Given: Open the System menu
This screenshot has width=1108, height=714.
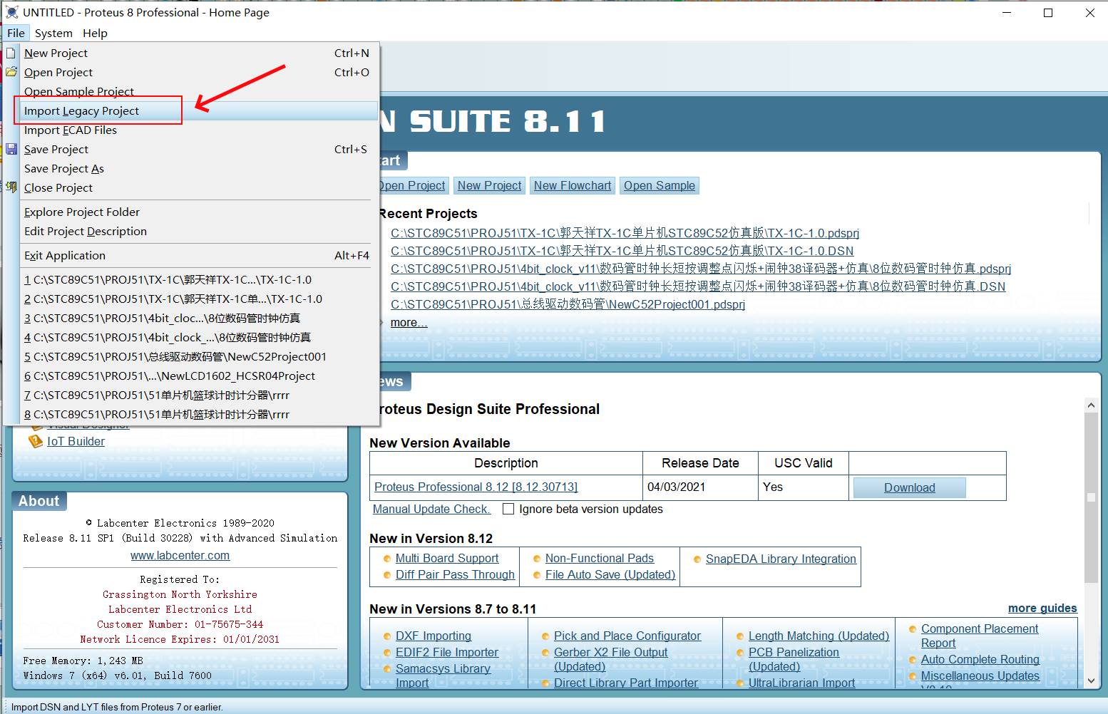Looking at the screenshot, I should tap(53, 33).
